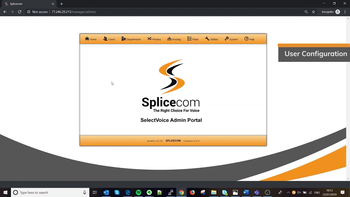Open the taskbar clock and date

(329, 192)
